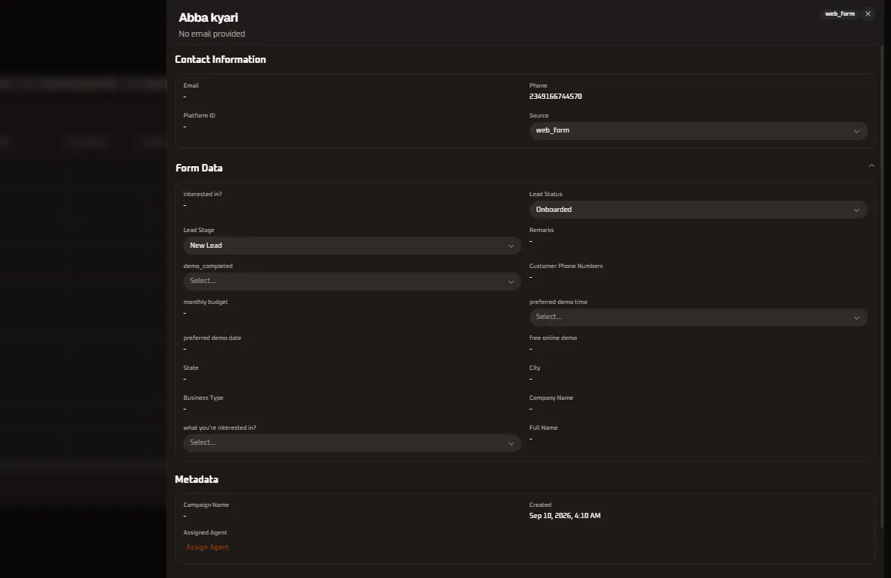Click the Metadata heading
The image size is (891, 578).
pyautogui.click(x=197, y=480)
